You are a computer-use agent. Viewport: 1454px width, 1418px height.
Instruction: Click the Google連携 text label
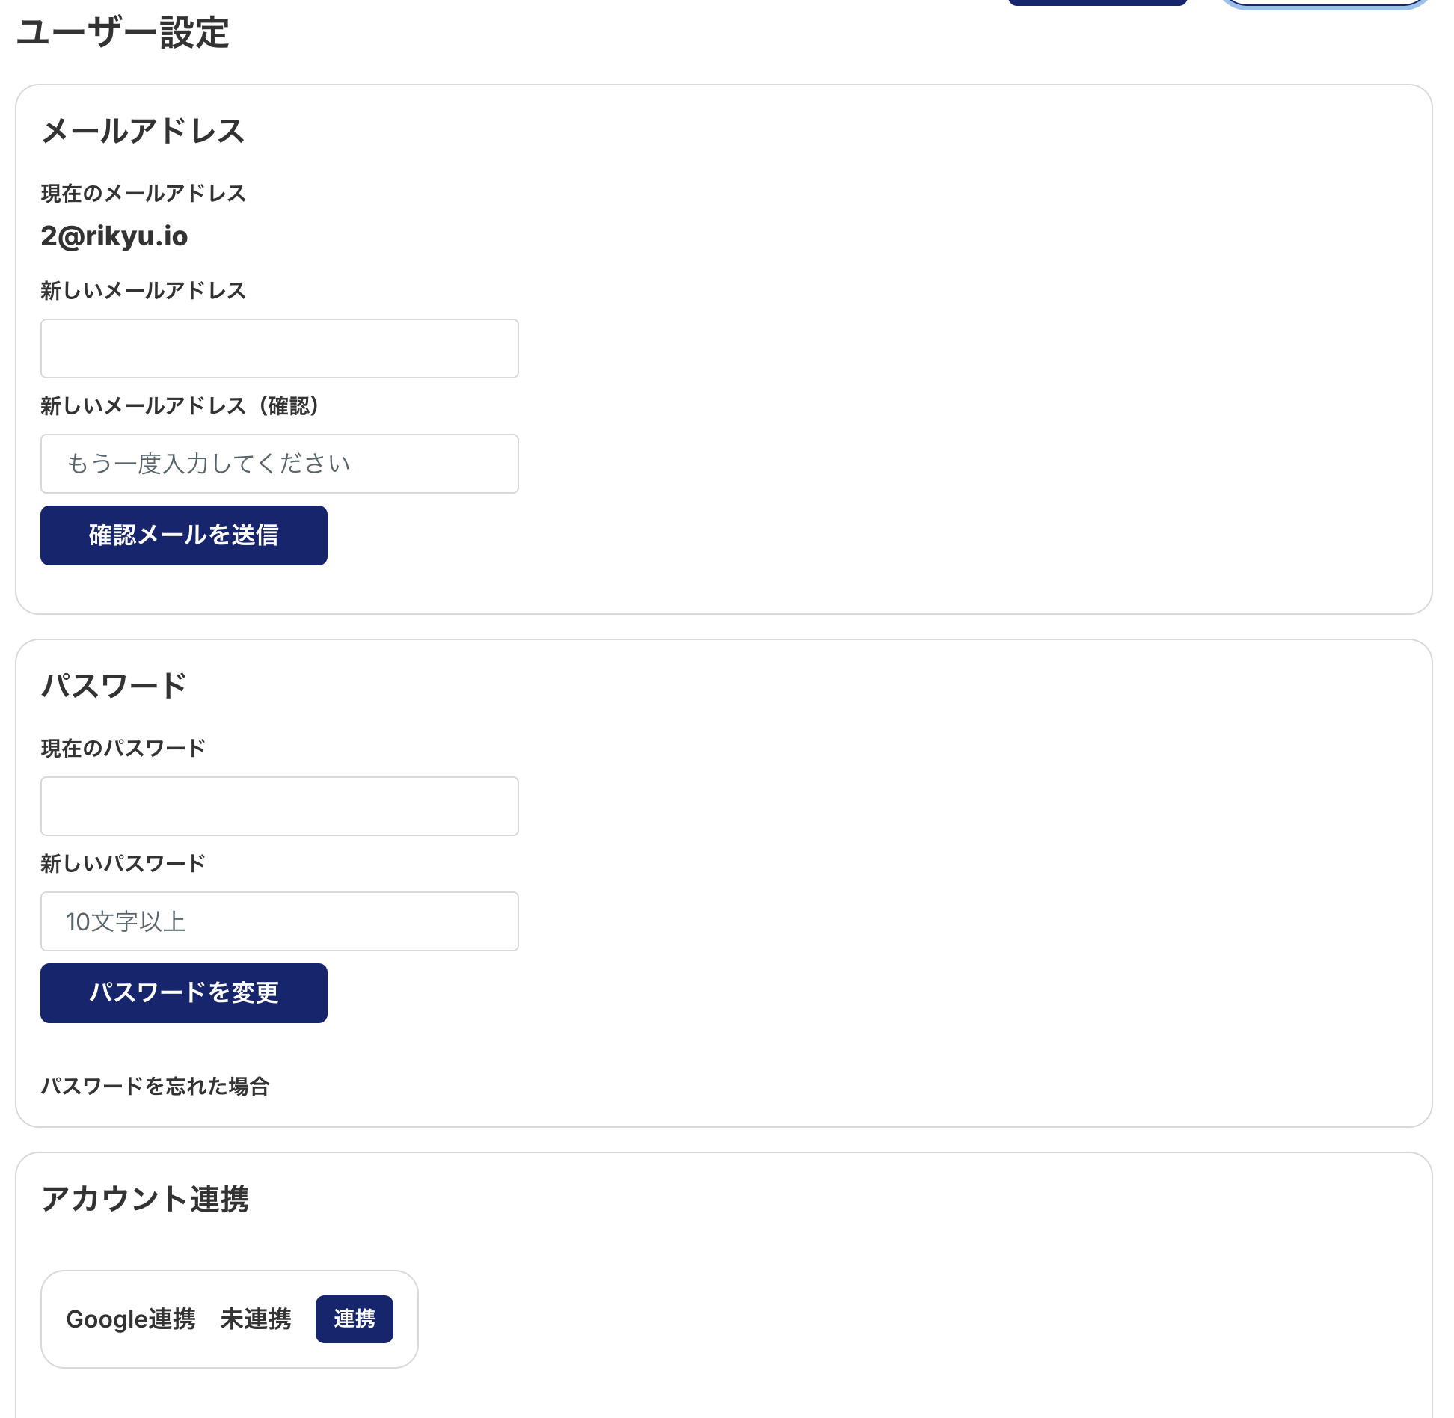pos(131,1319)
